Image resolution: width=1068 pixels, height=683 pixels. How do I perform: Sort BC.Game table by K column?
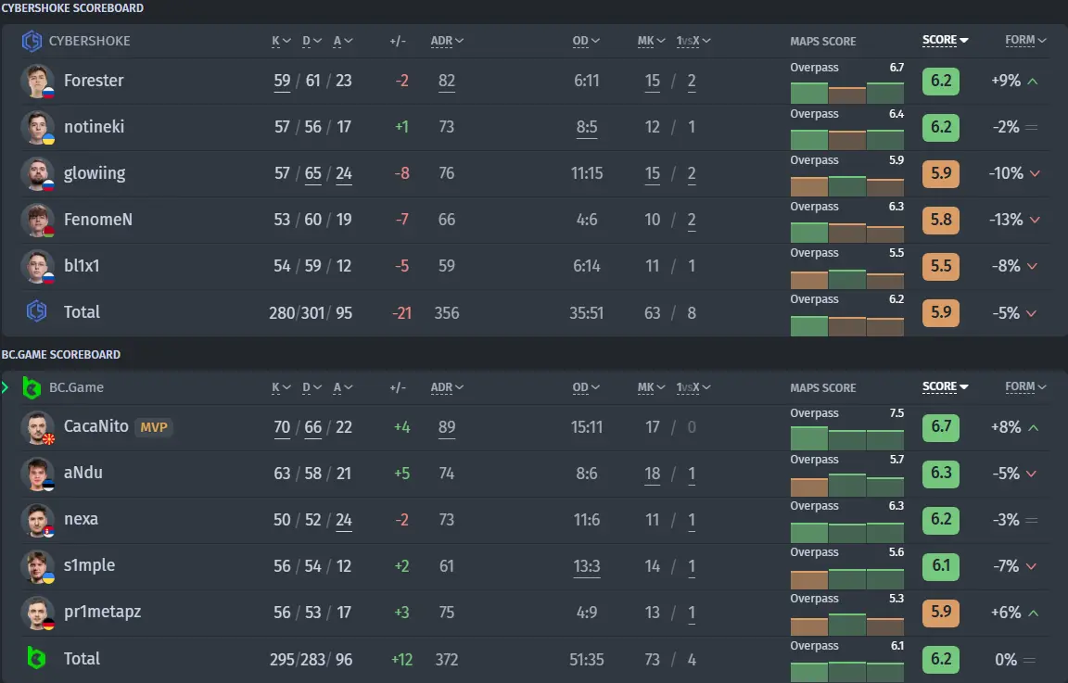pyautogui.click(x=281, y=387)
